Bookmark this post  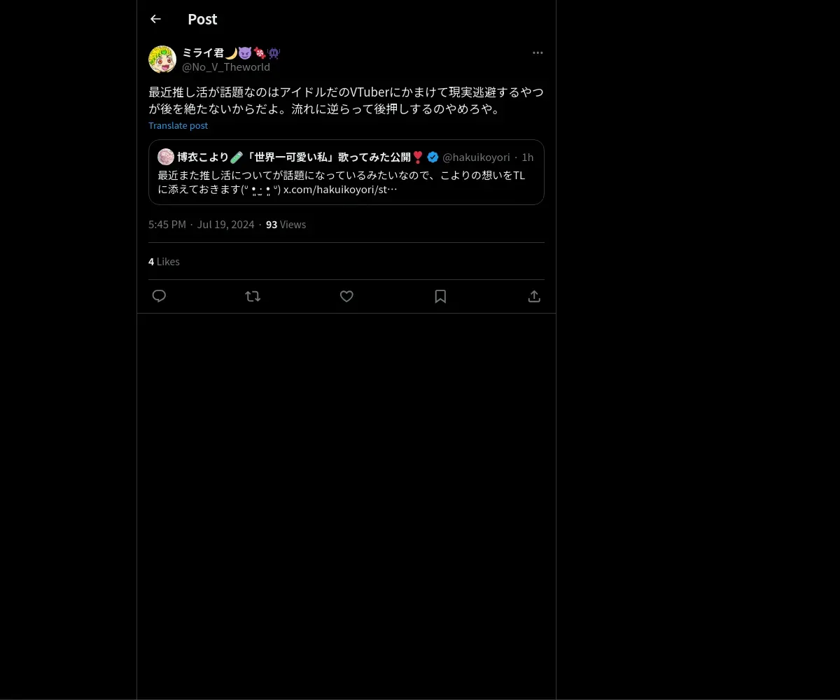(x=440, y=296)
